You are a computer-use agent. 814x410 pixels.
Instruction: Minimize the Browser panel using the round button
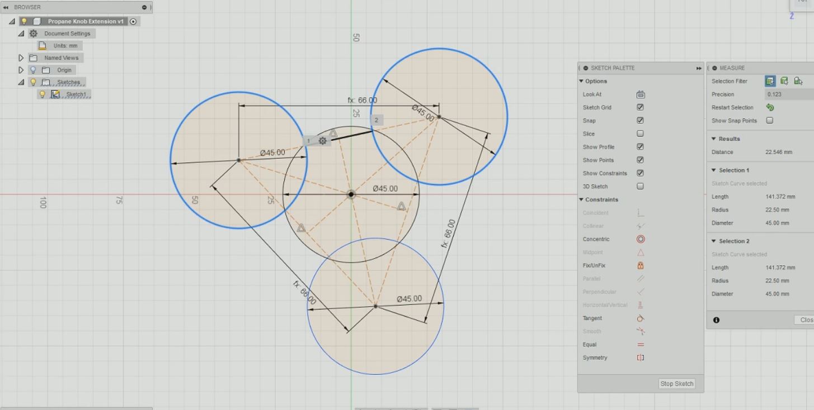tap(144, 7)
